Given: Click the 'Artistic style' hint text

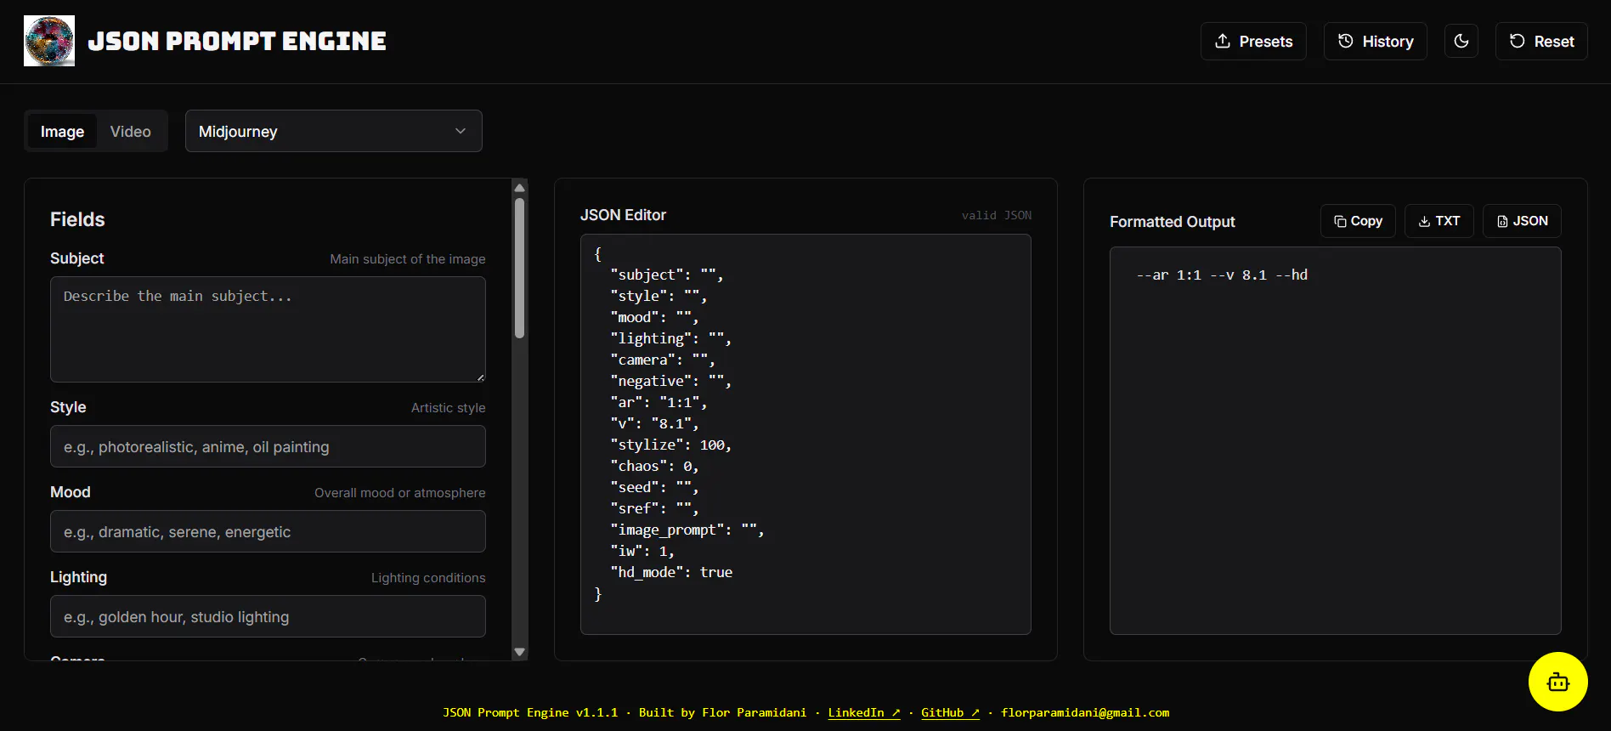Looking at the screenshot, I should tap(449, 407).
